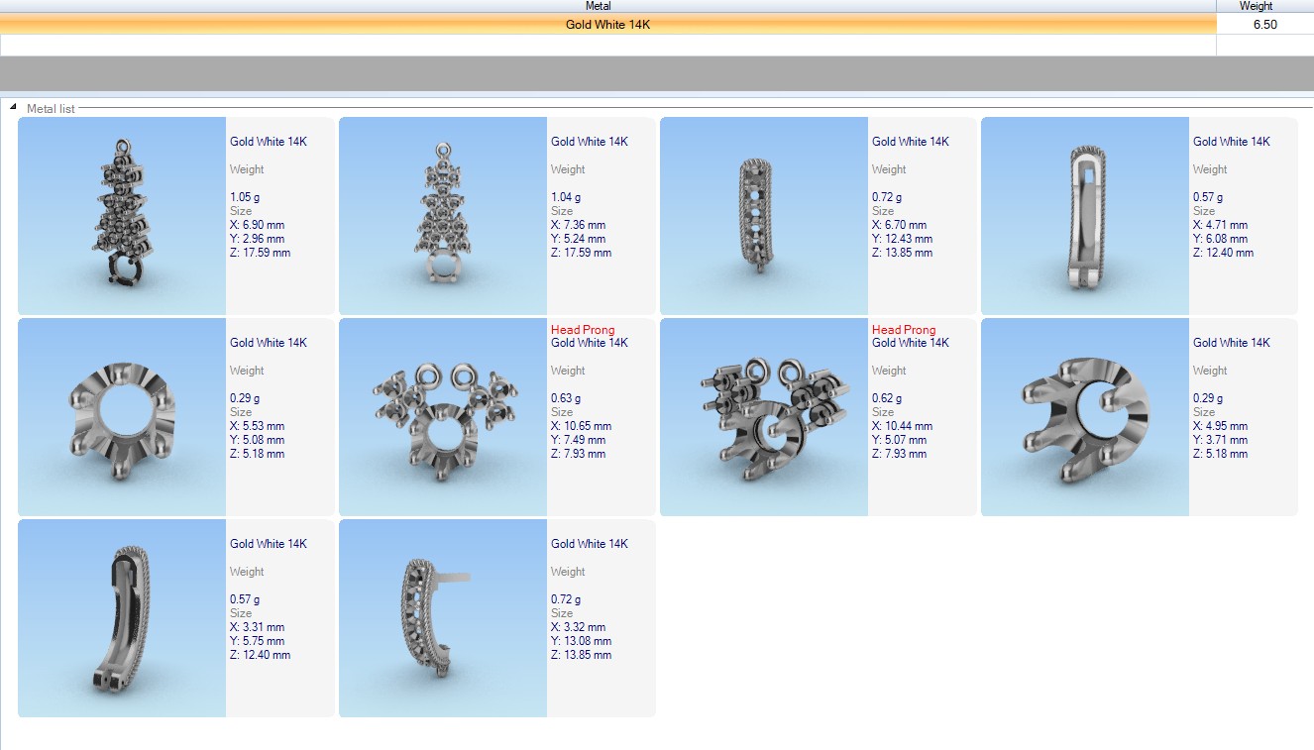
Task: Click the 1.04 g weight value text
Action: (565, 197)
